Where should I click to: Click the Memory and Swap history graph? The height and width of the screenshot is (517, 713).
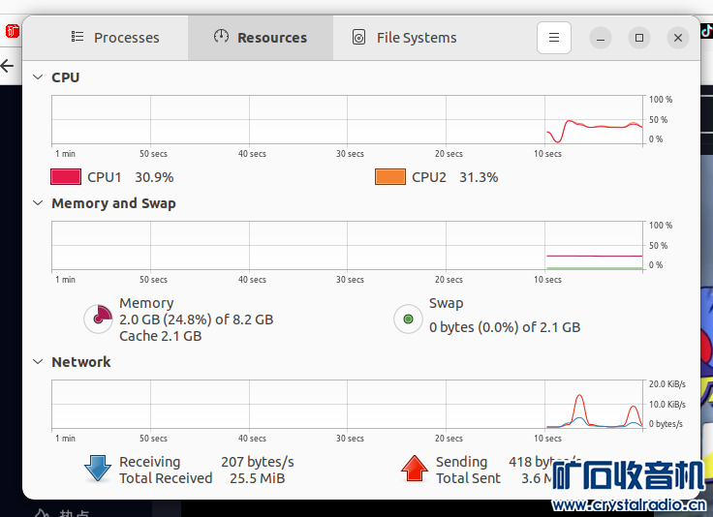click(x=348, y=245)
